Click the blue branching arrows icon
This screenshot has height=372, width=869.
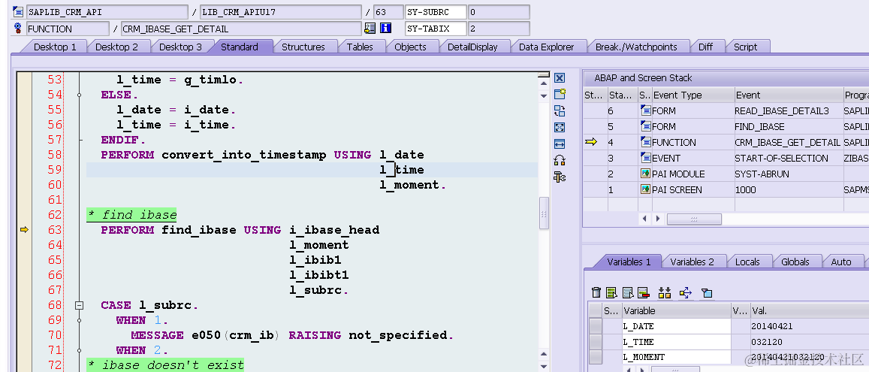[x=686, y=293]
